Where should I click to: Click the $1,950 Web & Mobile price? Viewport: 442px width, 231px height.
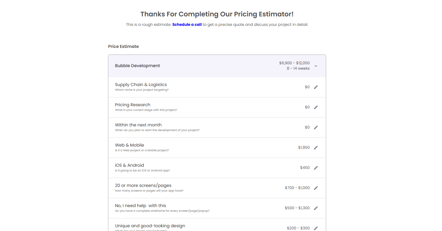(304, 147)
